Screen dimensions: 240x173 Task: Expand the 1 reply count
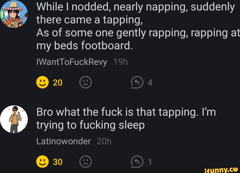click(x=150, y=162)
